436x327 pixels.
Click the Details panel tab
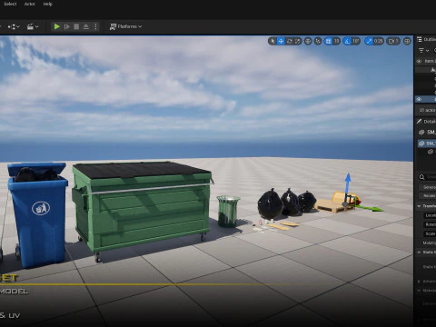[x=426, y=122]
